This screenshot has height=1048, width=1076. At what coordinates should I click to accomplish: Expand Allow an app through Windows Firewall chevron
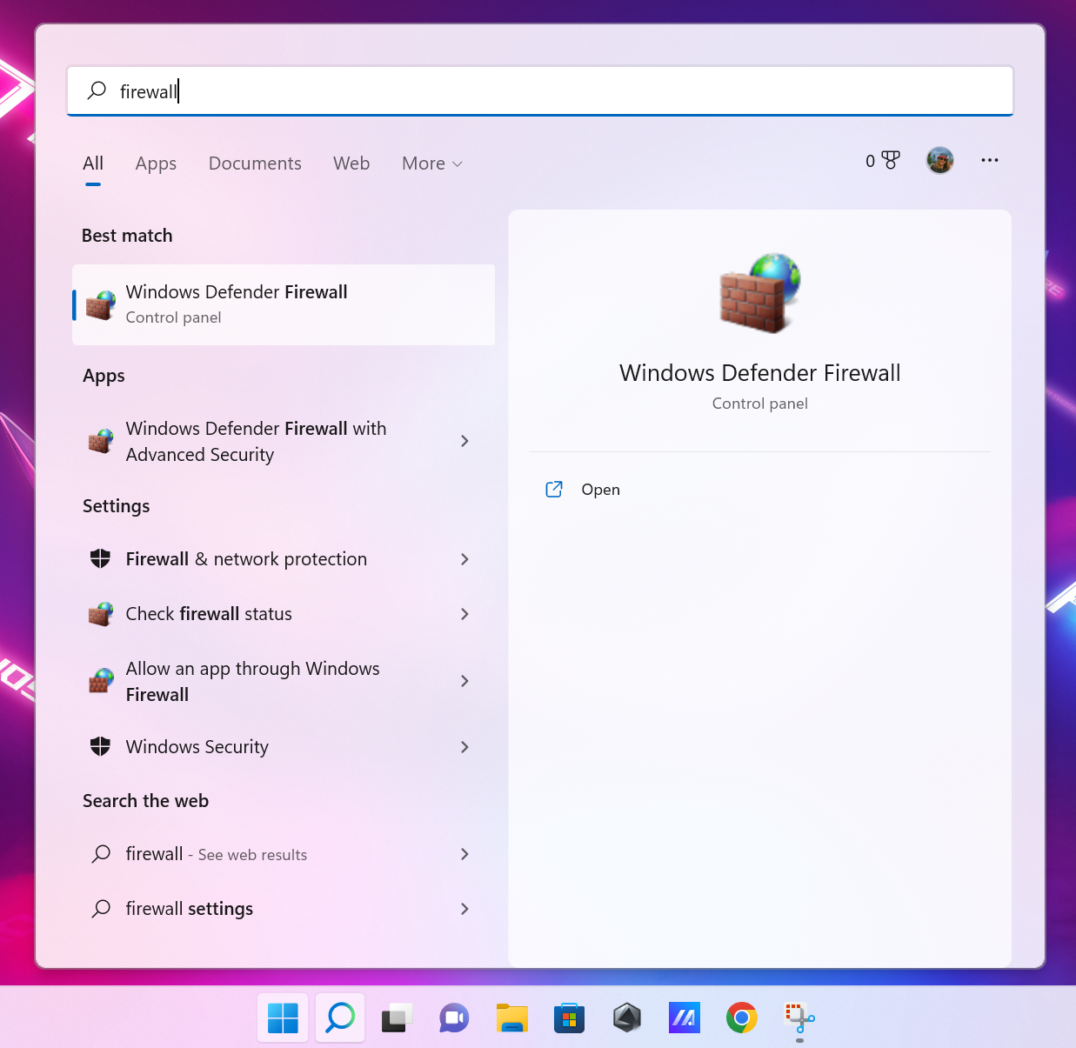pos(464,681)
